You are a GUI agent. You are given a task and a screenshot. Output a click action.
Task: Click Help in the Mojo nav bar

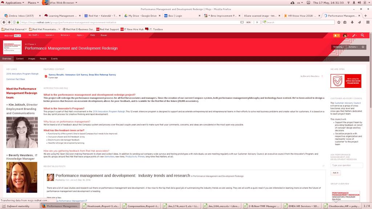(93, 35)
